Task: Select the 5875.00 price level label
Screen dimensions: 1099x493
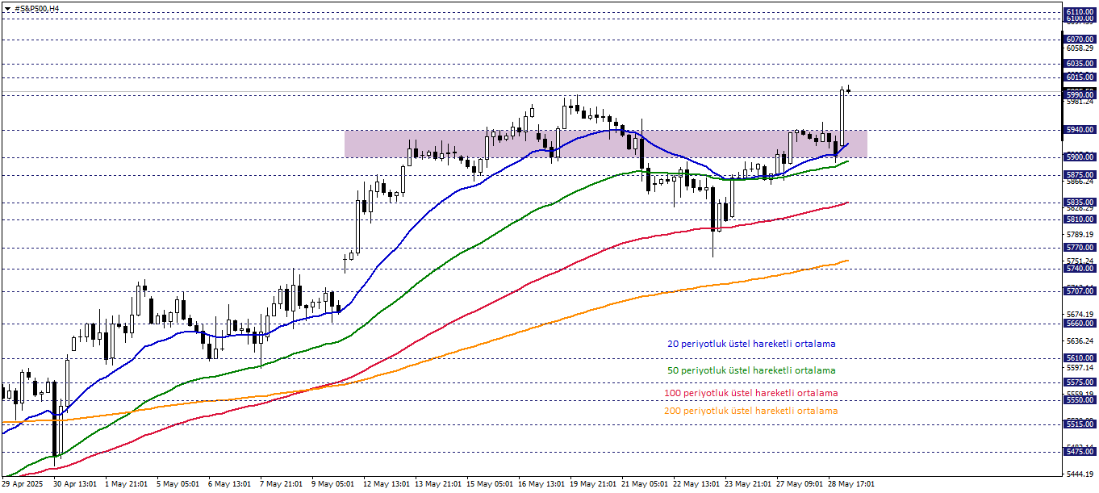Action: [x=1079, y=174]
